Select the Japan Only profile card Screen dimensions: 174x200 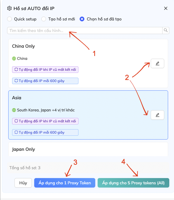[x=88, y=149]
